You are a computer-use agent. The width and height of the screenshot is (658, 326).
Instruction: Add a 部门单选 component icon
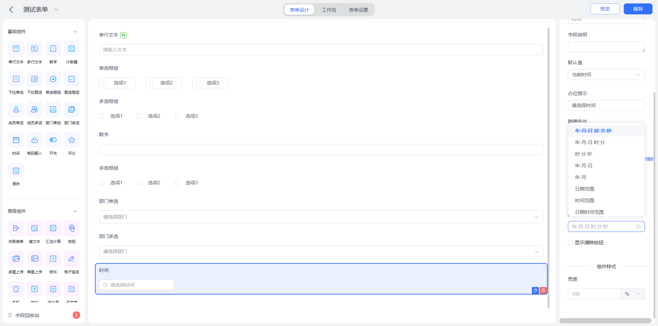[53, 109]
